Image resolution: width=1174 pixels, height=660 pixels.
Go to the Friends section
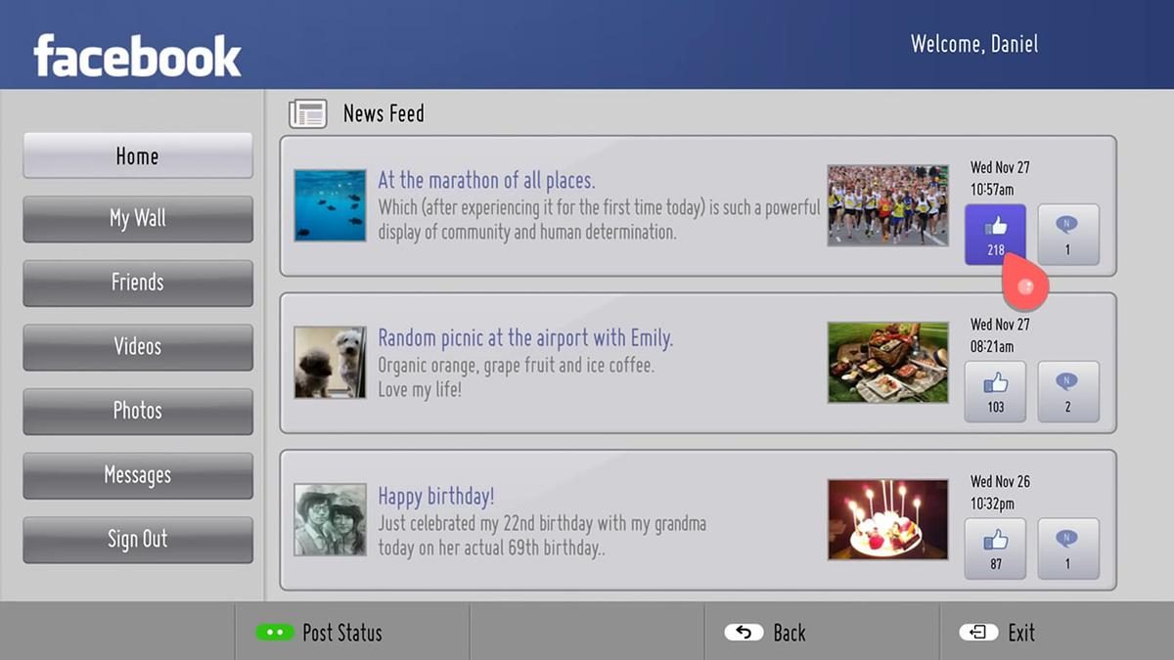point(138,283)
